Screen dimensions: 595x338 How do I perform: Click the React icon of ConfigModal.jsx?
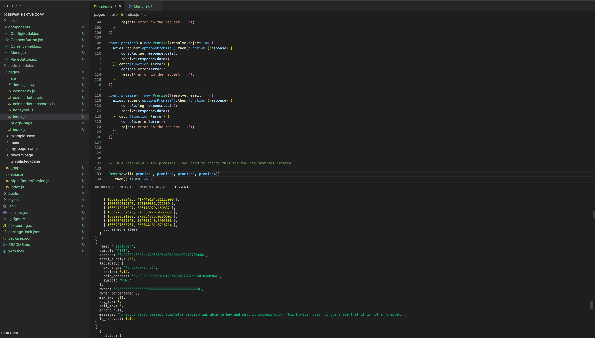(7, 34)
